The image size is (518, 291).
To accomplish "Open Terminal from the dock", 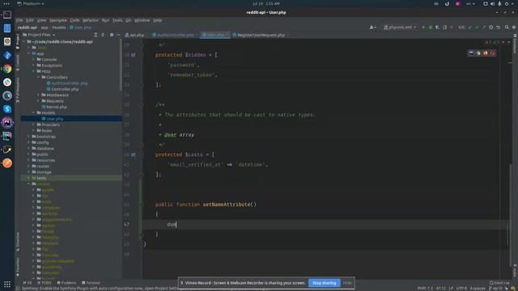I will (7, 15).
